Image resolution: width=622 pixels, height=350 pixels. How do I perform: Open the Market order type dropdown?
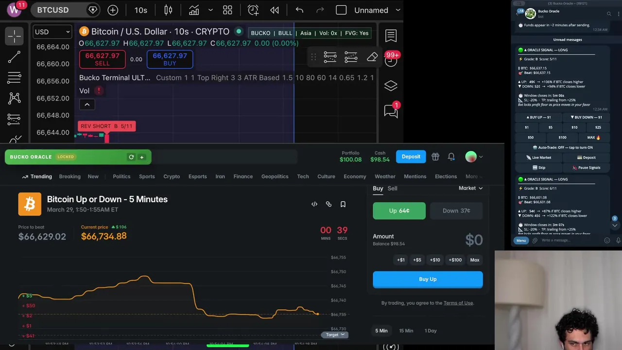pos(470,188)
